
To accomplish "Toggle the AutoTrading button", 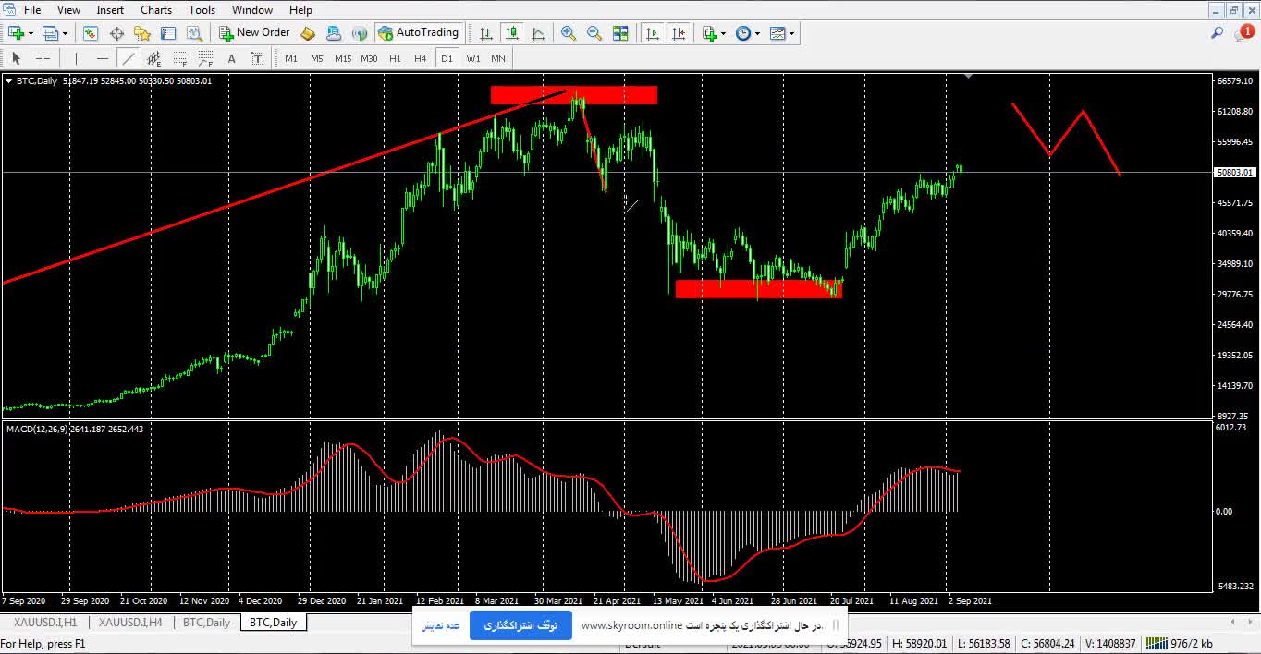I will pos(418,32).
